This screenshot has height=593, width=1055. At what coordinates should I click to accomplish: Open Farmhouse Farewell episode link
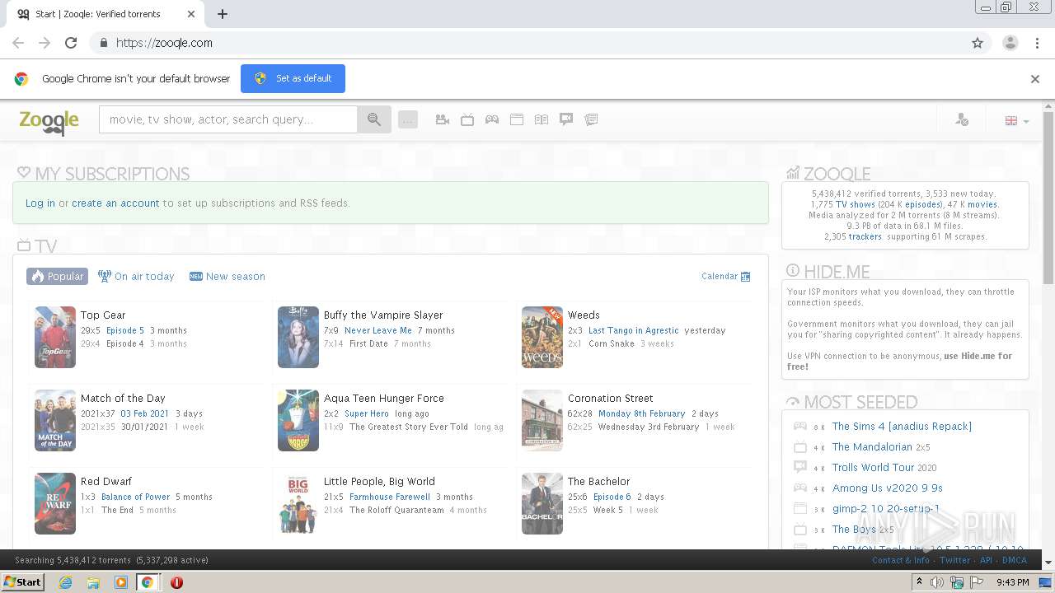coord(390,497)
